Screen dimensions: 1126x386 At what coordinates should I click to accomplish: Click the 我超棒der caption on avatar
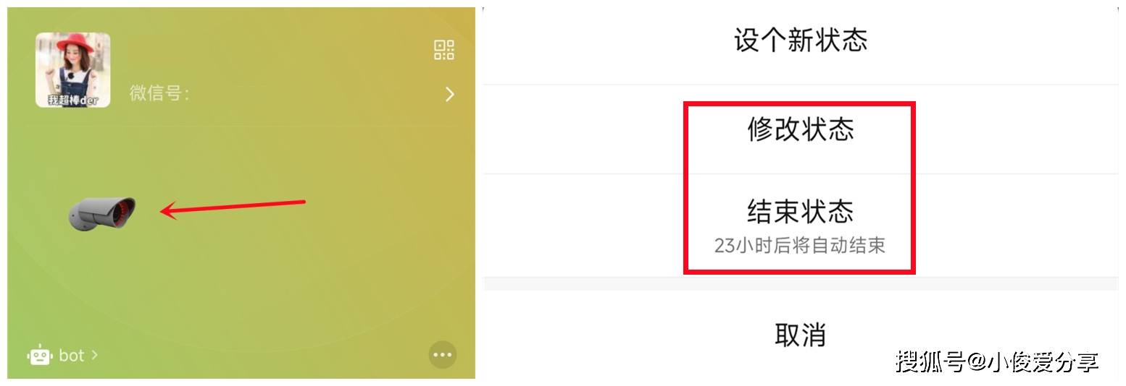[73, 100]
